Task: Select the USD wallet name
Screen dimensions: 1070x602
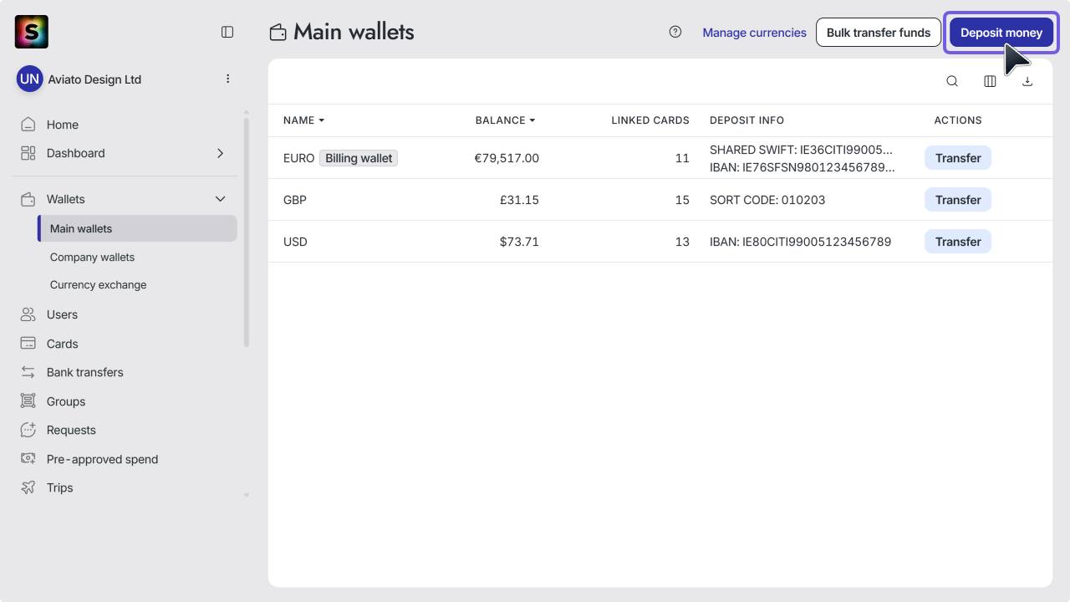Action: click(x=295, y=242)
